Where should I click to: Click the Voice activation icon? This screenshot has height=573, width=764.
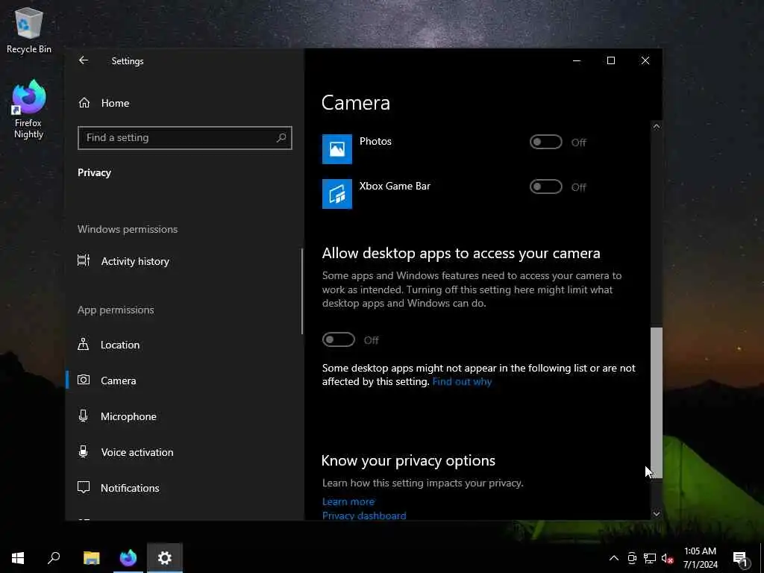coord(84,451)
